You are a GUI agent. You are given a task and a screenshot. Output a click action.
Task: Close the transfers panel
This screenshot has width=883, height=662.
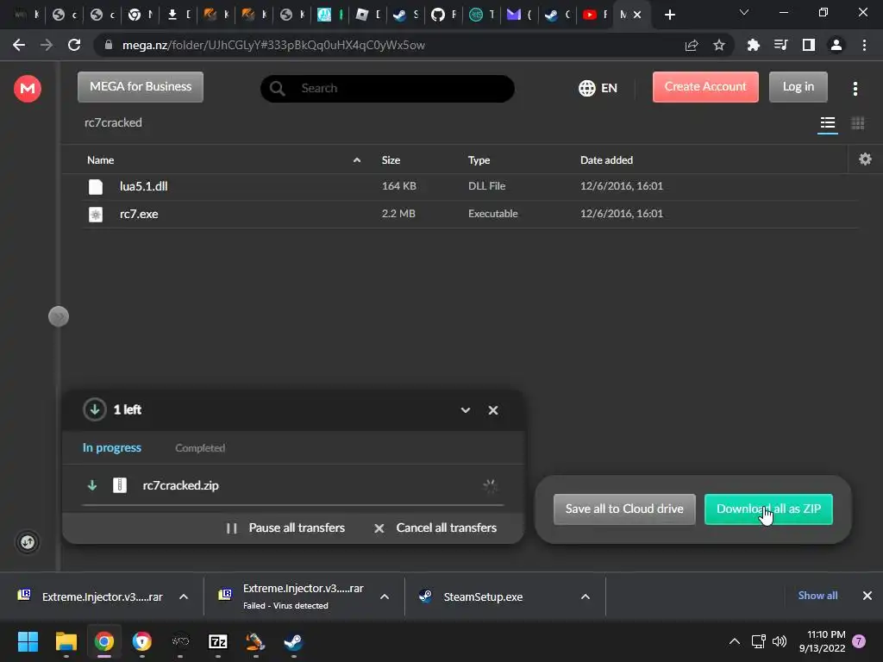[492, 410]
